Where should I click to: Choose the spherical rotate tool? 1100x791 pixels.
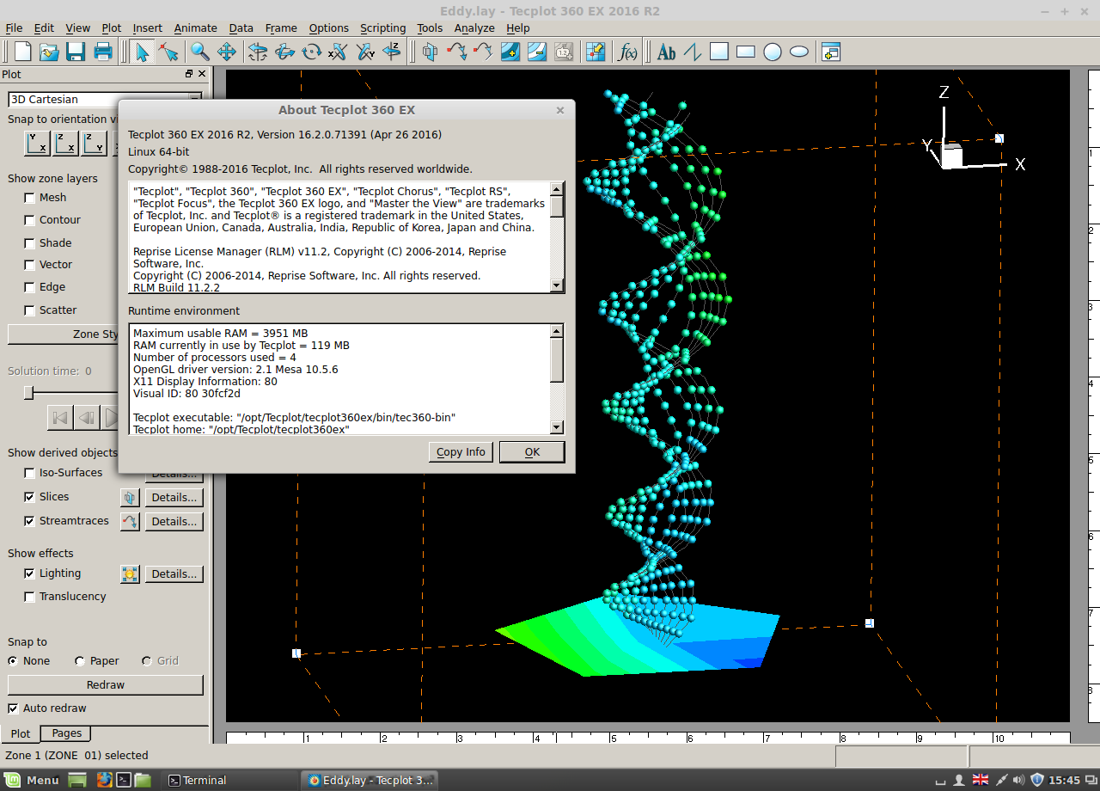(258, 52)
